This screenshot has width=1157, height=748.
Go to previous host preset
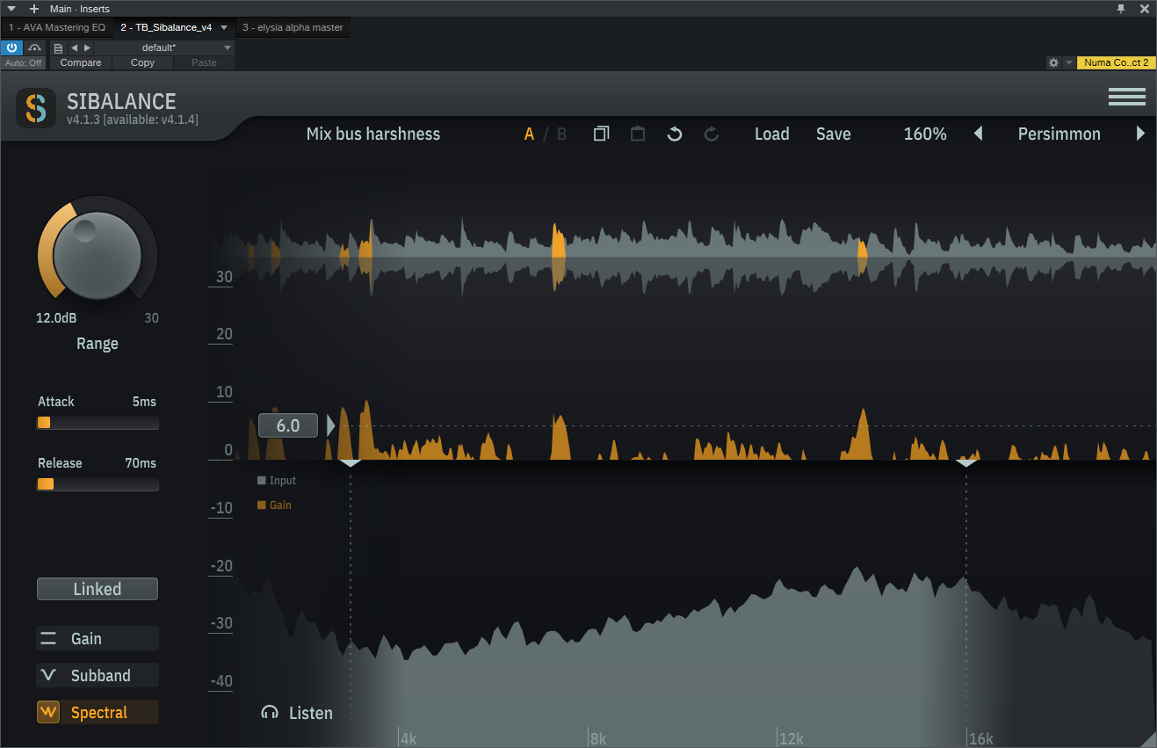click(74, 47)
